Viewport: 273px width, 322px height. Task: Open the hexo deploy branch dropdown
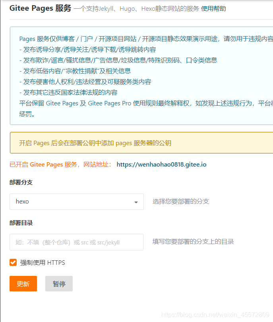(x=77, y=202)
